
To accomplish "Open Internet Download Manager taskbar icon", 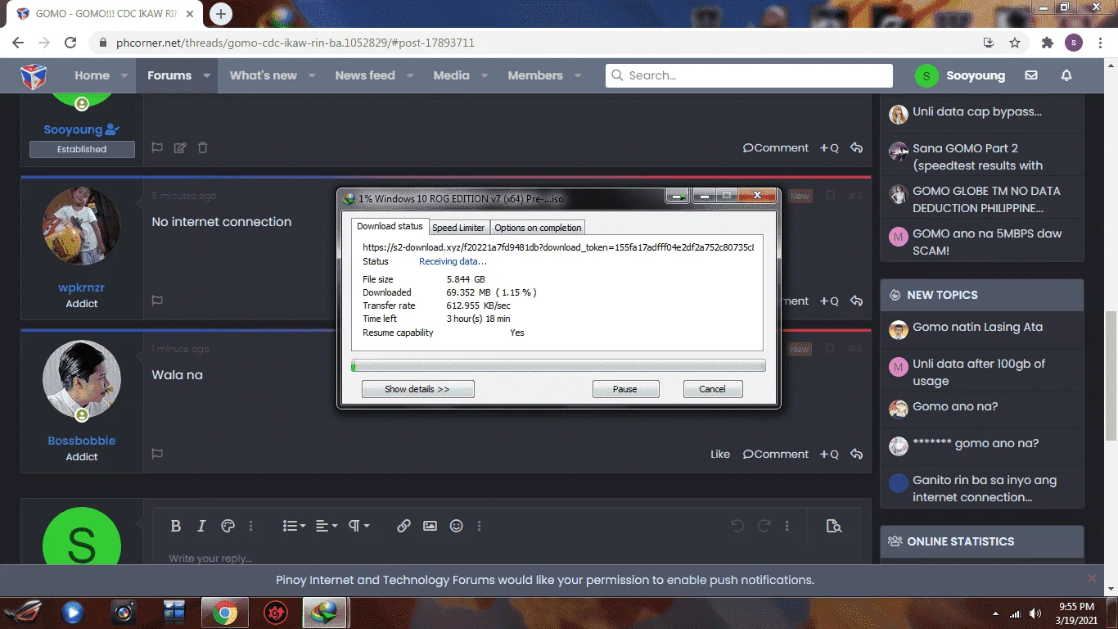I will click(325, 612).
